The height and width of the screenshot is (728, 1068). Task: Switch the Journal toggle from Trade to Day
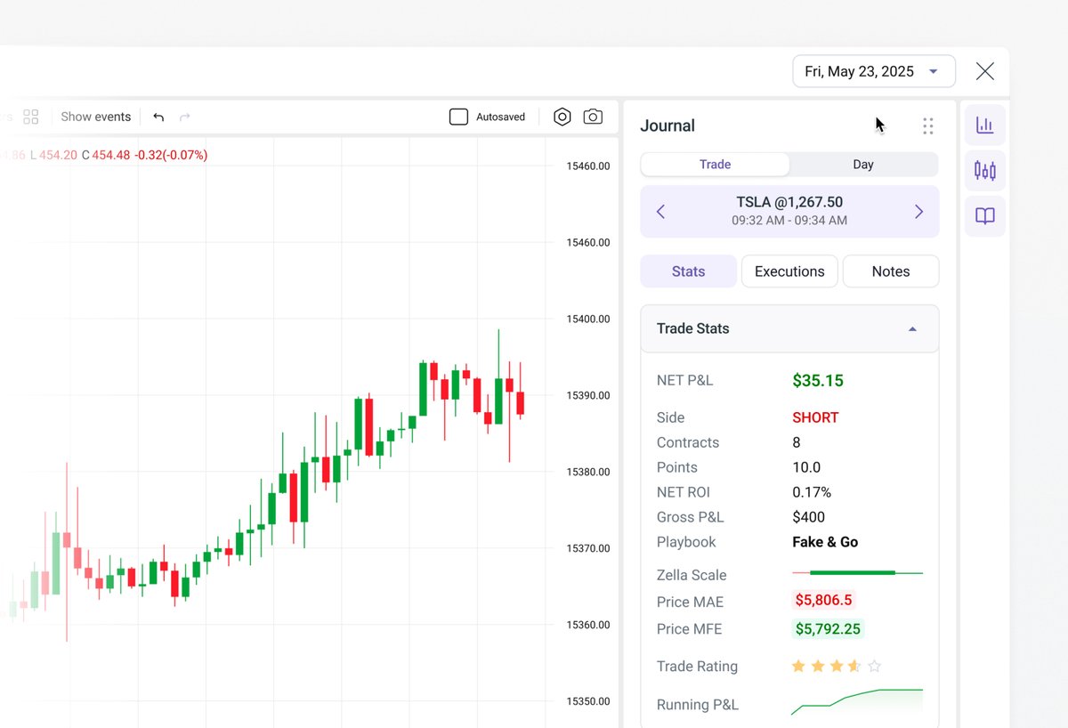point(862,164)
